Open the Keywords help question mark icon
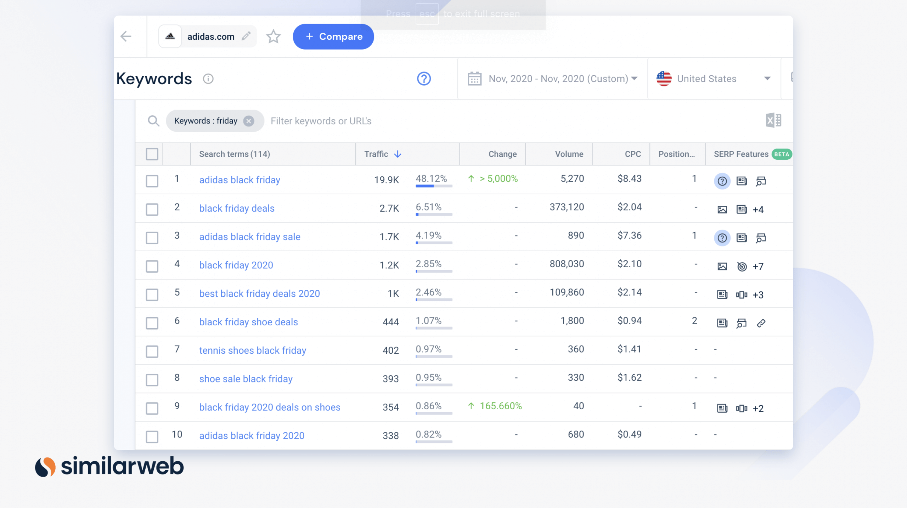The image size is (907, 508). click(424, 79)
